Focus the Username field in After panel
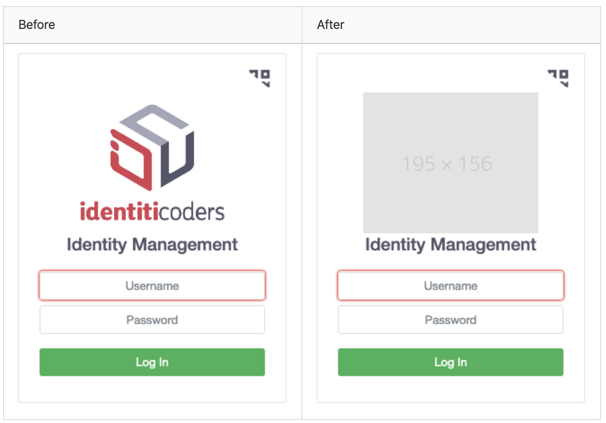Viewport: 606px width, 423px height. (451, 286)
